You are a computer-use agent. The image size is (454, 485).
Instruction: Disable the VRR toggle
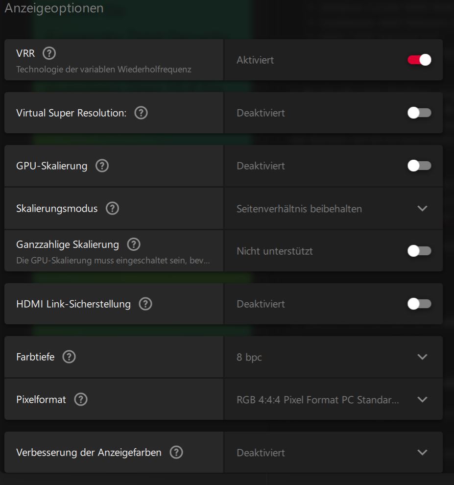419,59
